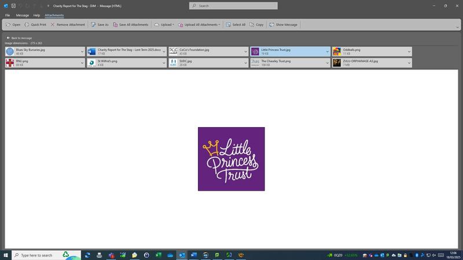
Task: Select the Attachments ribbon tab
Action: click(x=54, y=16)
